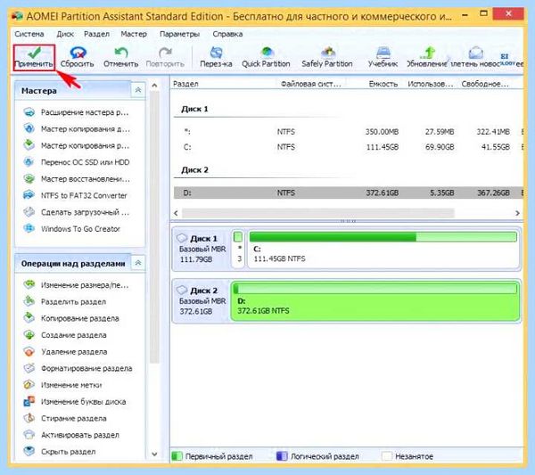Click the partition table right scroll arrow
Screen dimensions: 535x475
(517, 213)
